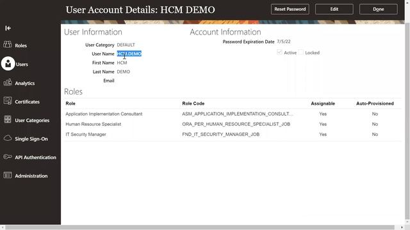Click the Users sidebar icon
The height and width of the screenshot is (230, 410).
(x=8, y=63)
